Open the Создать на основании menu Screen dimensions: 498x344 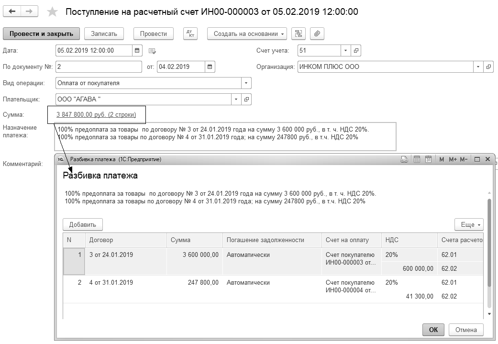(x=247, y=33)
